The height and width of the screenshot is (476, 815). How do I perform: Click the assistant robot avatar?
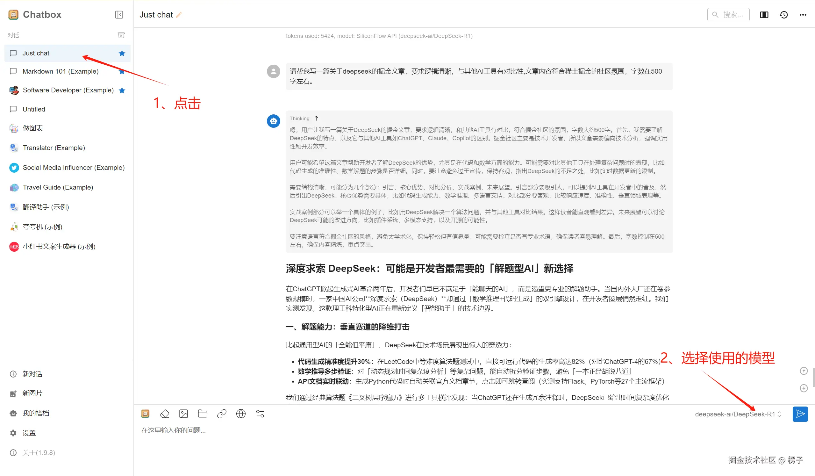pos(274,121)
